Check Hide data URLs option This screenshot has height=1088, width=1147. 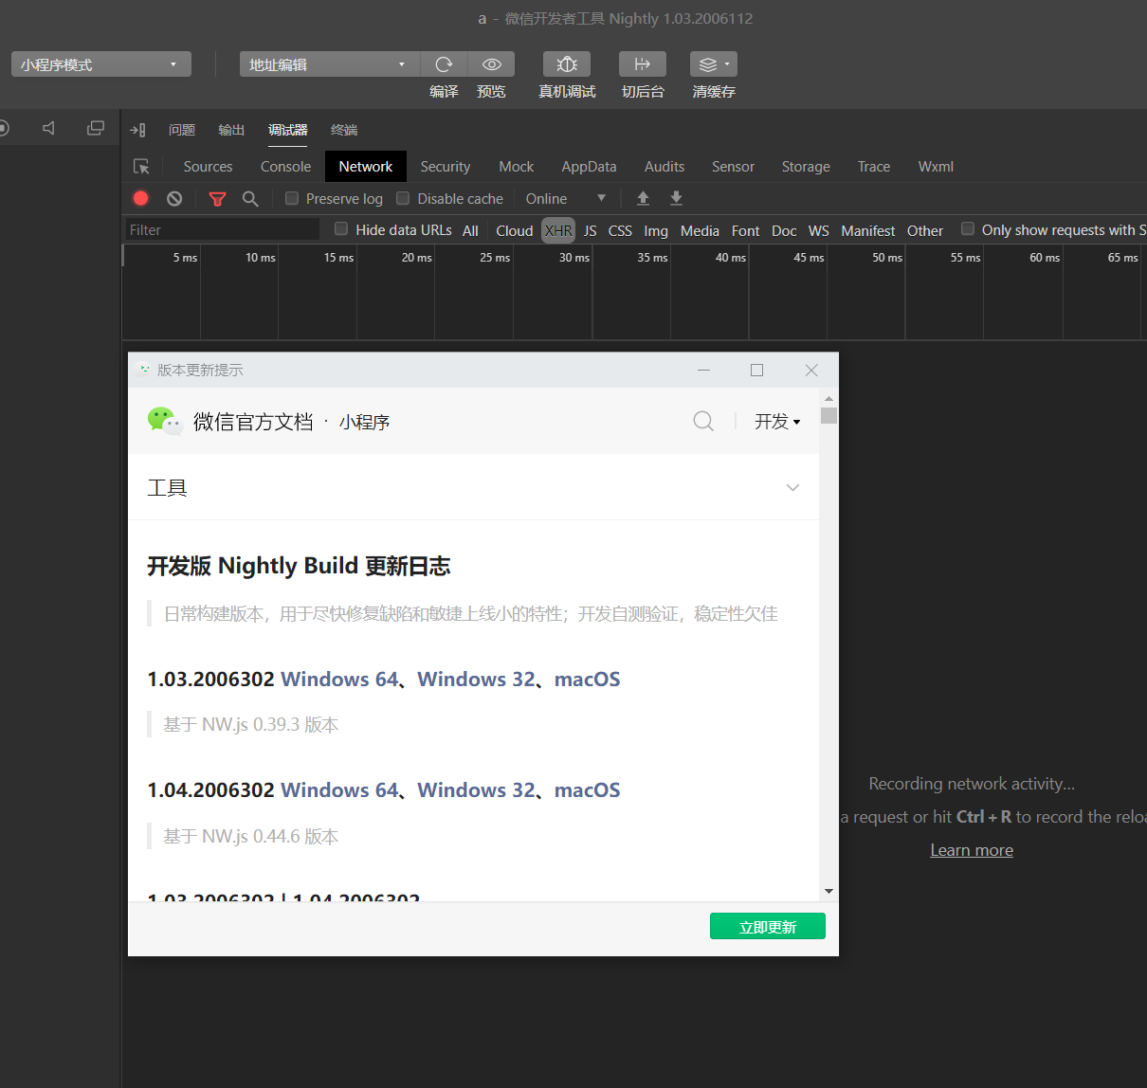(x=341, y=228)
